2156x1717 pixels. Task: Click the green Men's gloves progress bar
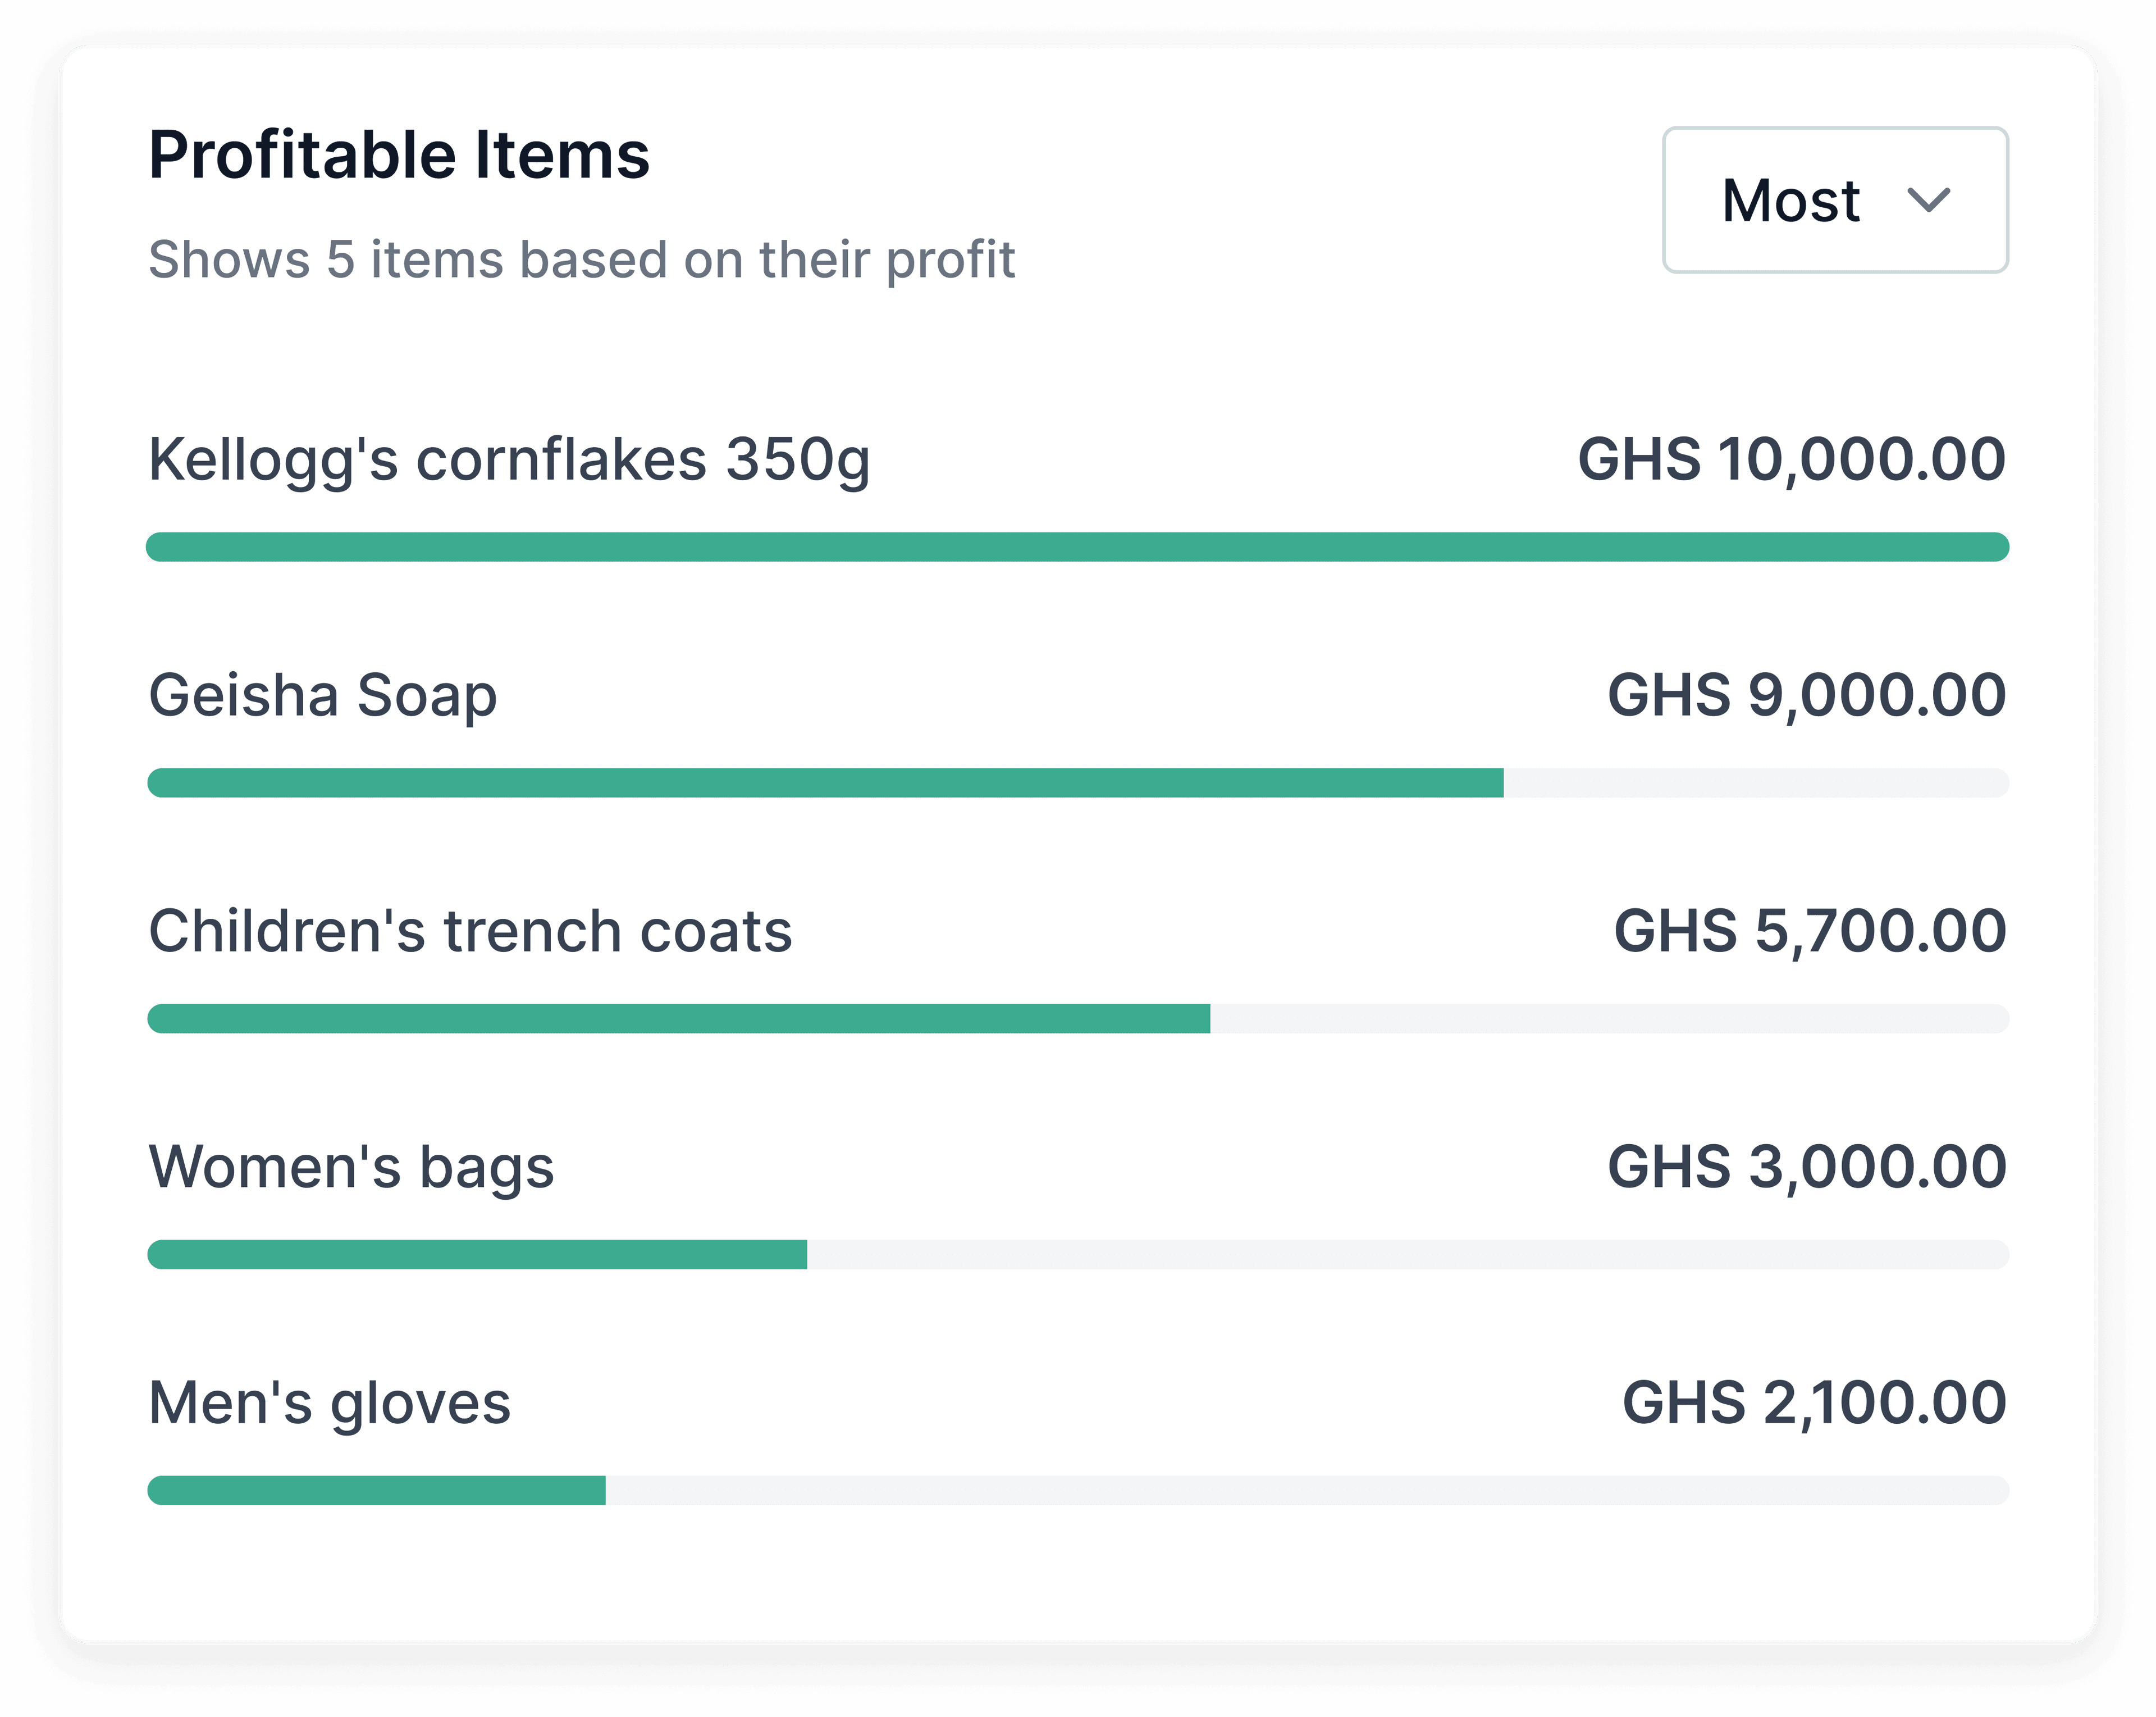tap(376, 1491)
